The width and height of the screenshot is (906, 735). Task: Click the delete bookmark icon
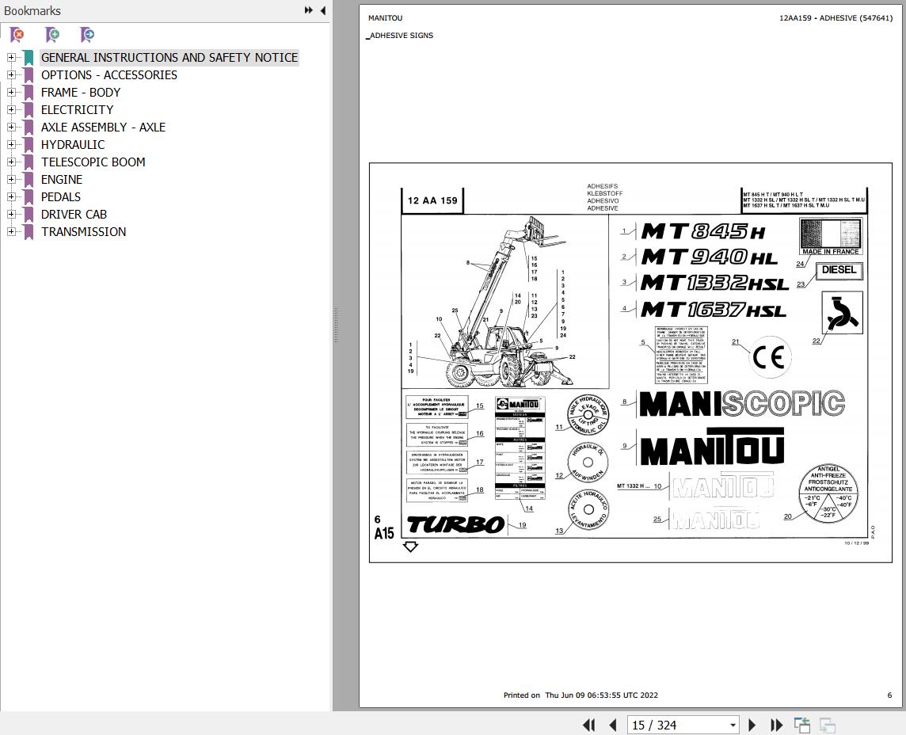click(x=17, y=35)
